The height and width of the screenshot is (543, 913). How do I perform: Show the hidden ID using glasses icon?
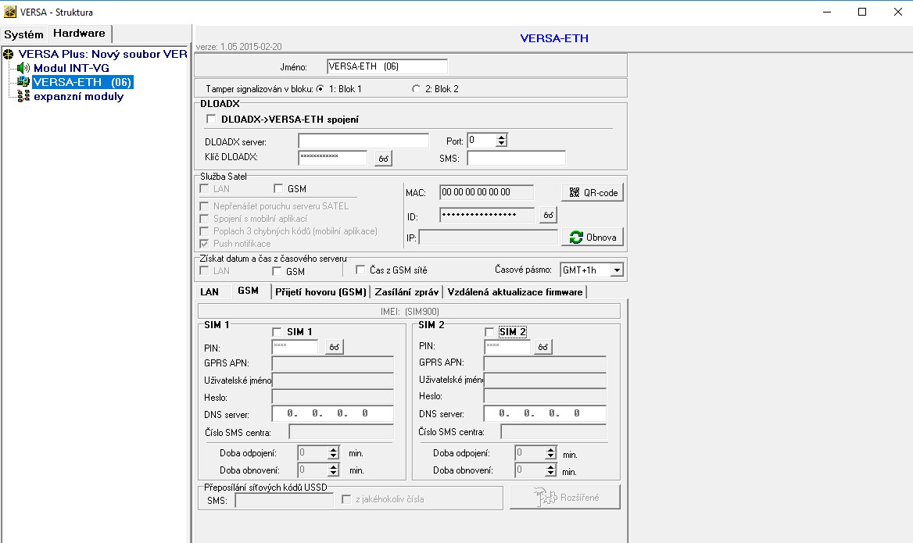pyautogui.click(x=548, y=215)
